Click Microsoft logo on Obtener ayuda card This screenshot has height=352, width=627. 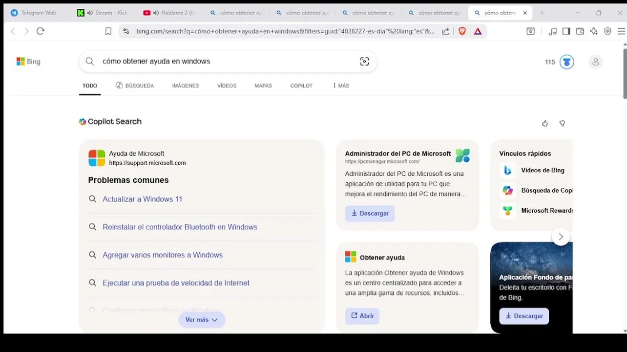point(351,257)
